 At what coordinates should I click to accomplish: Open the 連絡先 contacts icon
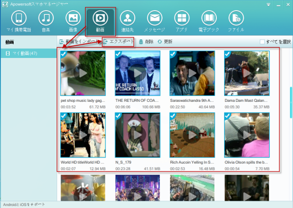(x=128, y=18)
